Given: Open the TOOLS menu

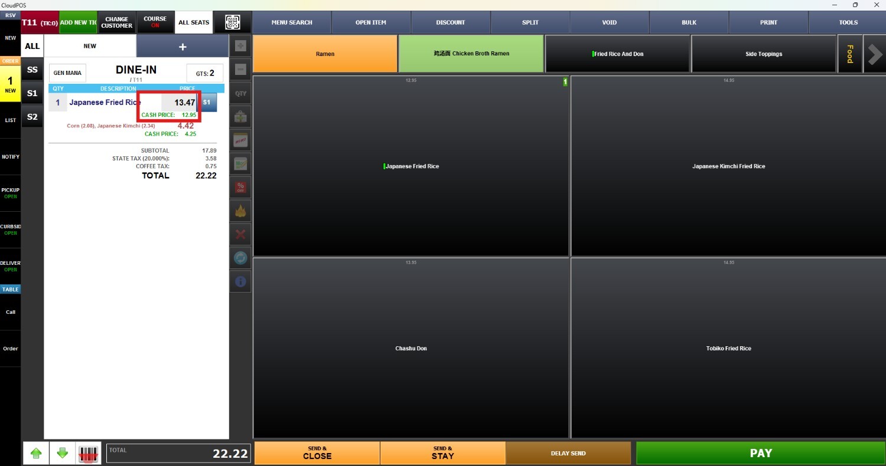Looking at the screenshot, I should [848, 22].
